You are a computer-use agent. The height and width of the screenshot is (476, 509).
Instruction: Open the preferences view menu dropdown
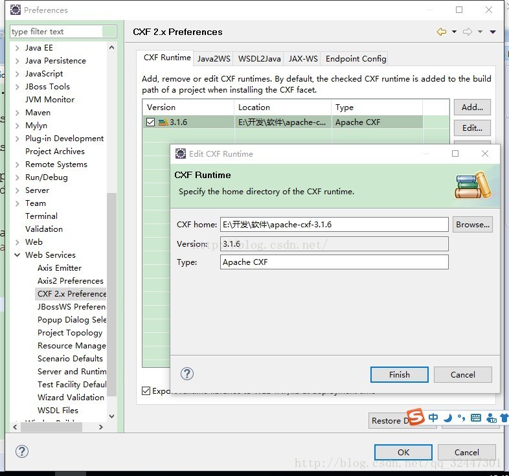point(493,32)
